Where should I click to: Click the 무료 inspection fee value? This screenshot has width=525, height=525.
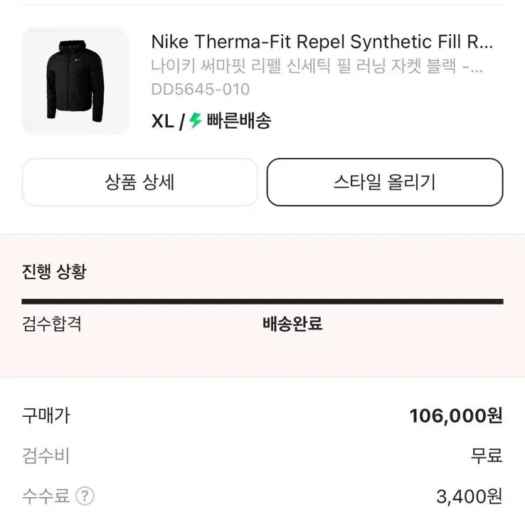pyautogui.click(x=487, y=456)
